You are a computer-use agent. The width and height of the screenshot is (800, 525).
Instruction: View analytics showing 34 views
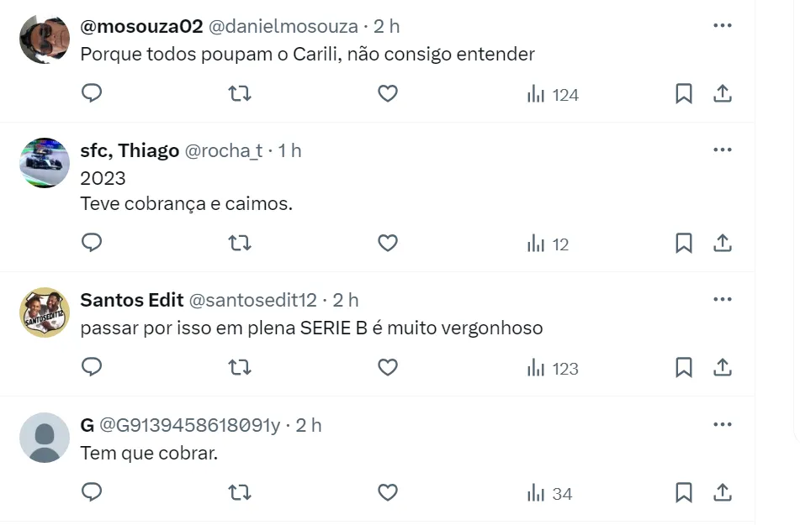pos(550,494)
